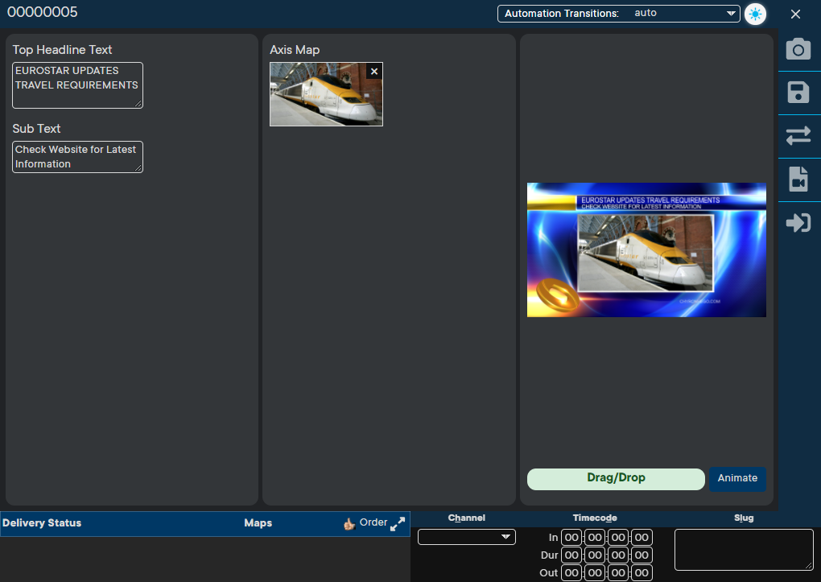This screenshot has height=582, width=821.
Task: Toggle the light mode sun button
Action: point(755,14)
